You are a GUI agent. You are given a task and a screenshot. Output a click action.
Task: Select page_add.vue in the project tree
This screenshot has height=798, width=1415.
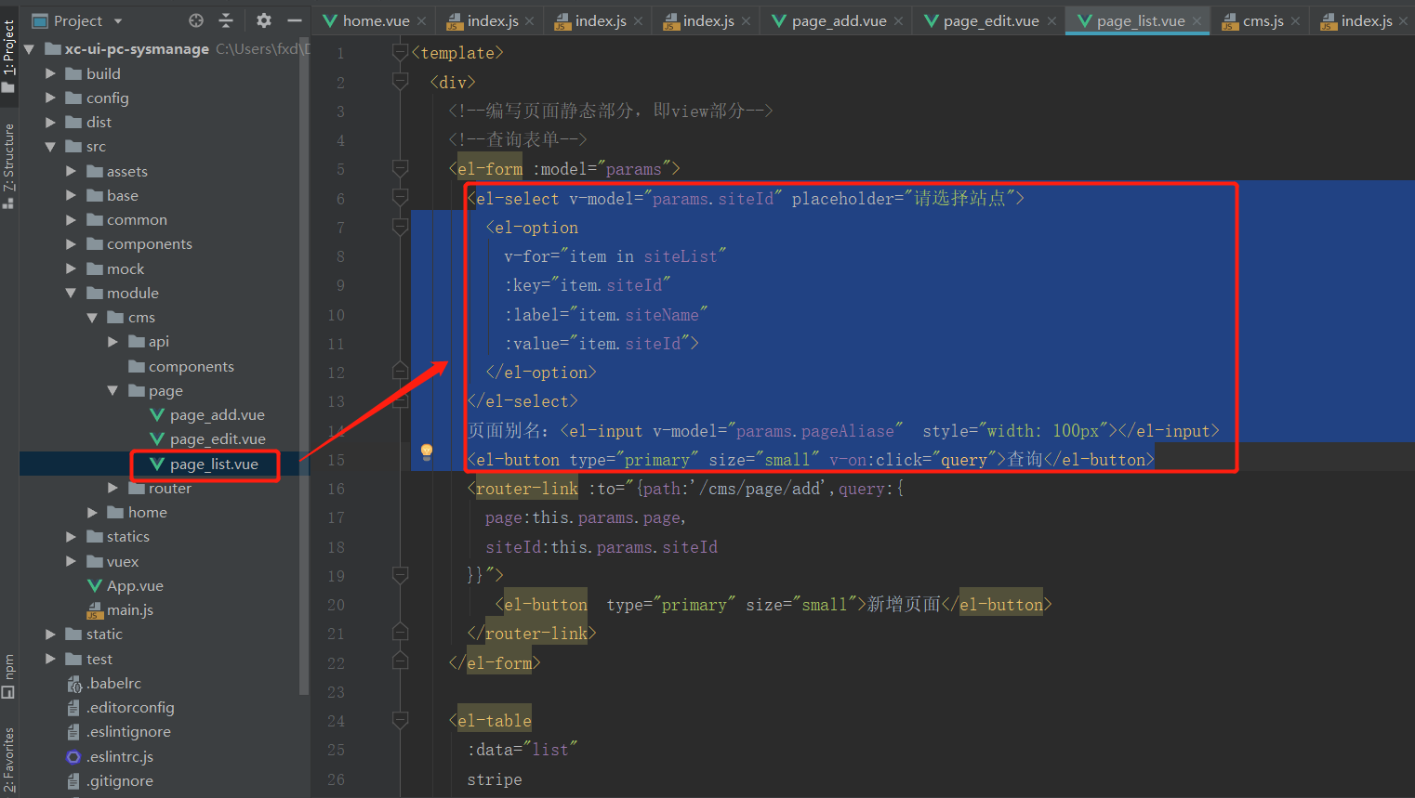[x=217, y=415]
